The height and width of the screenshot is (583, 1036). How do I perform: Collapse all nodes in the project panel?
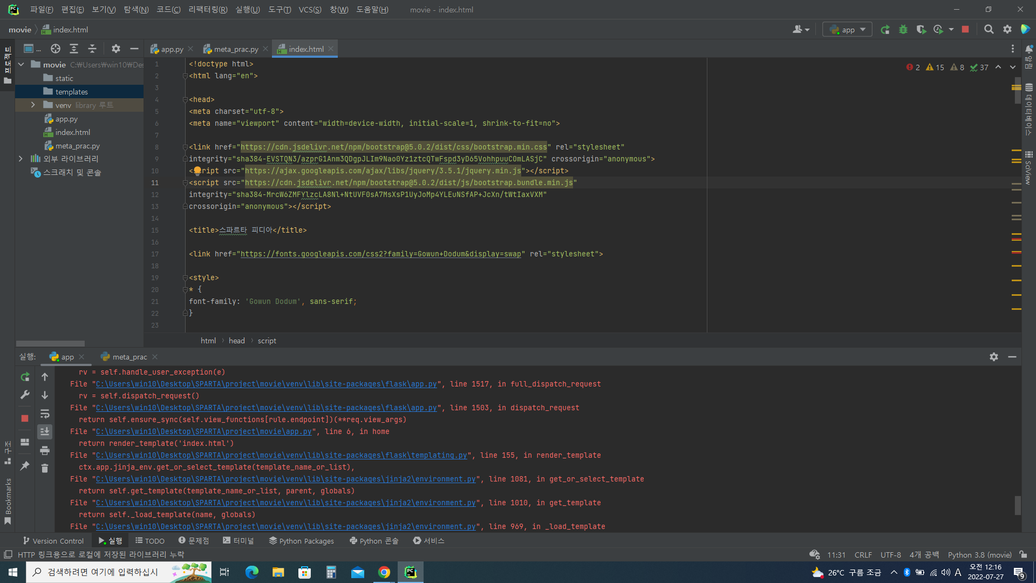coord(92,49)
